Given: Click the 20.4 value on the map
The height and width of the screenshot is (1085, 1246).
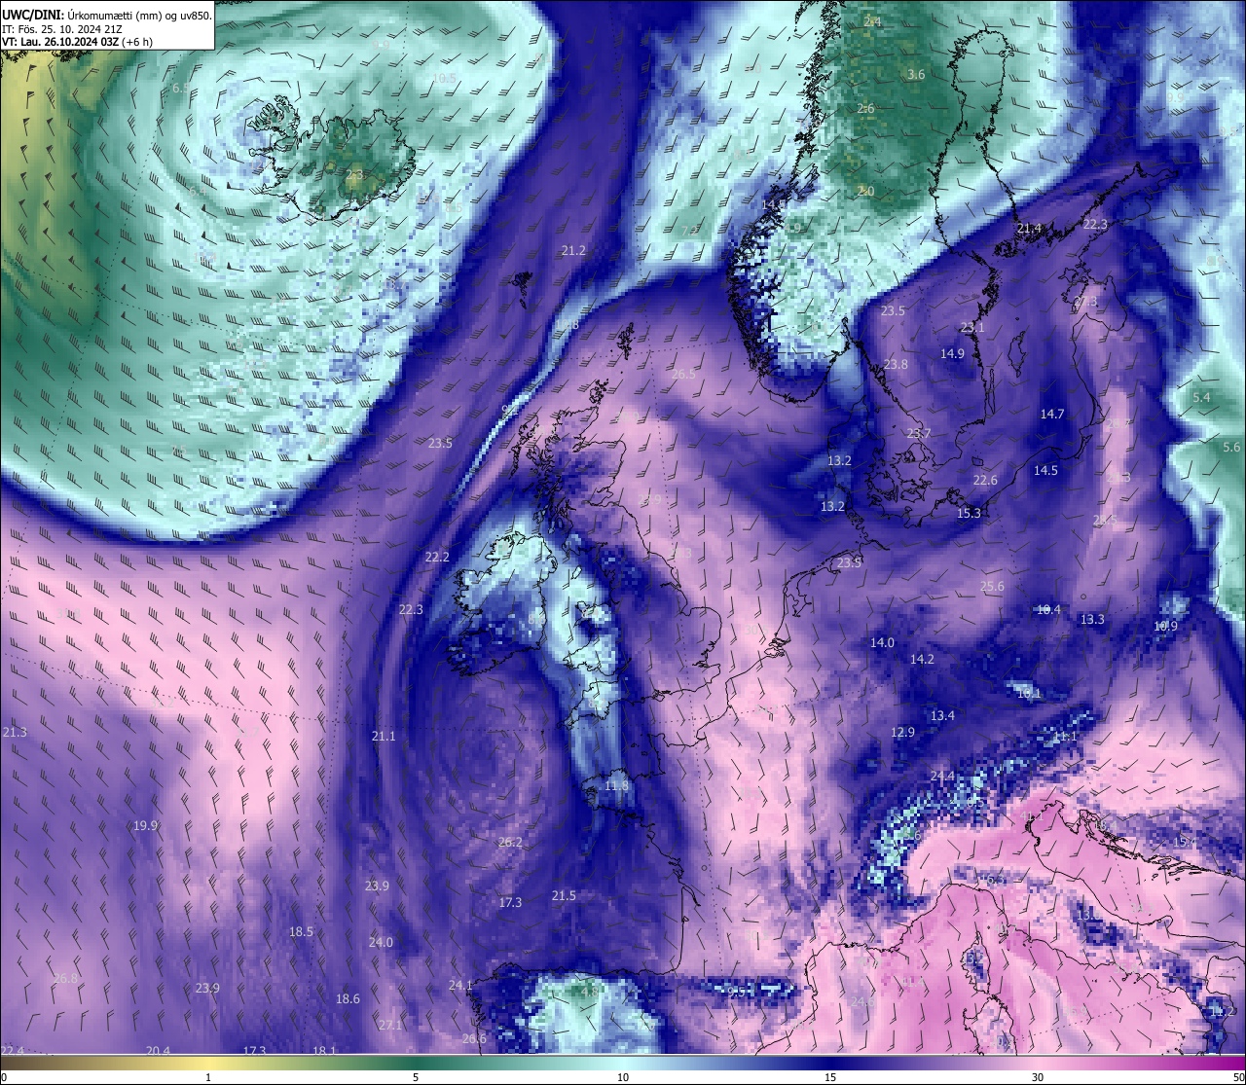Looking at the screenshot, I should 158,1051.
